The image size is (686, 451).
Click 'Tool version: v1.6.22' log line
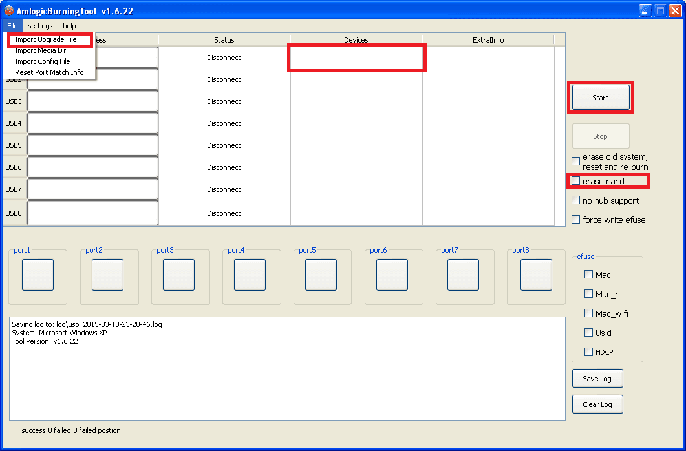(45, 341)
